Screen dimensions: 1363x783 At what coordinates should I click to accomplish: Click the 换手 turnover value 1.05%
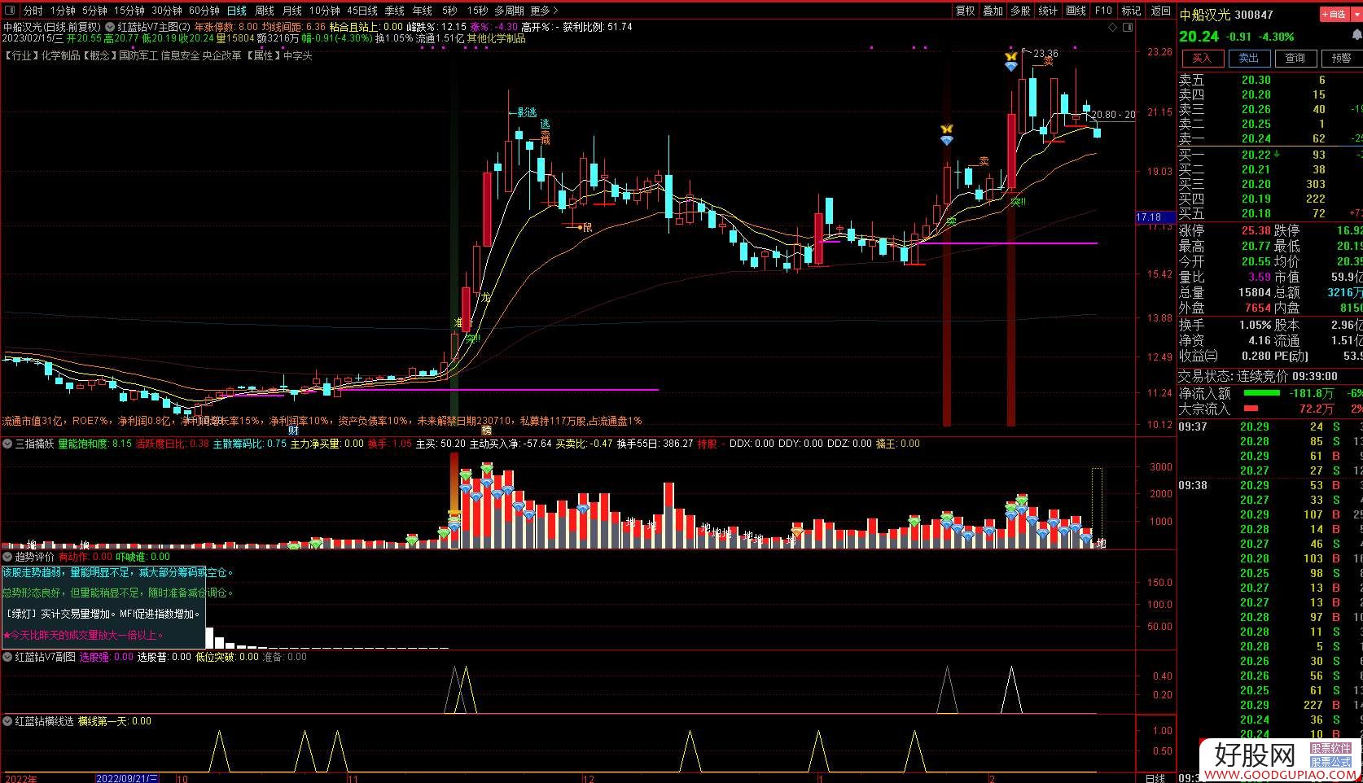point(1255,325)
